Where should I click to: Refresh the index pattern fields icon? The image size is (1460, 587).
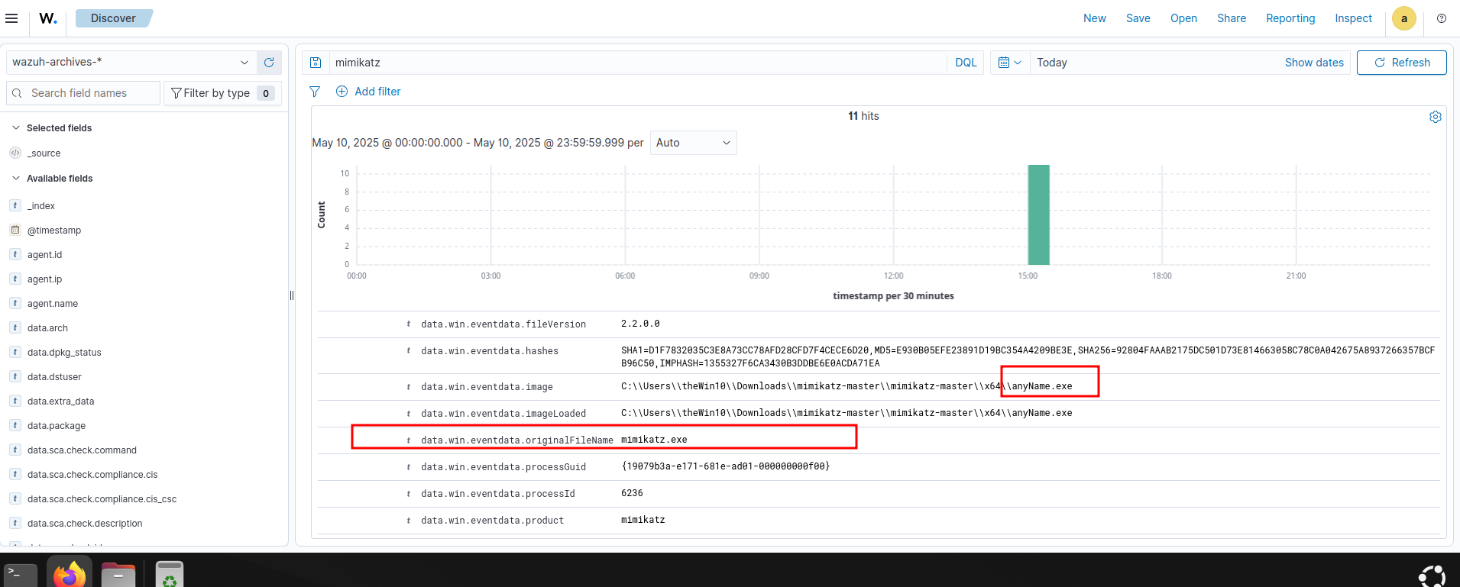pyautogui.click(x=269, y=63)
